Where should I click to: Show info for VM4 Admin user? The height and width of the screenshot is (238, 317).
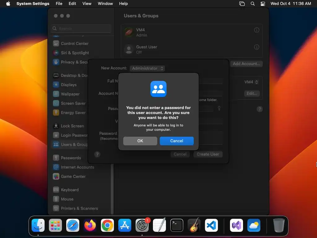(x=257, y=30)
